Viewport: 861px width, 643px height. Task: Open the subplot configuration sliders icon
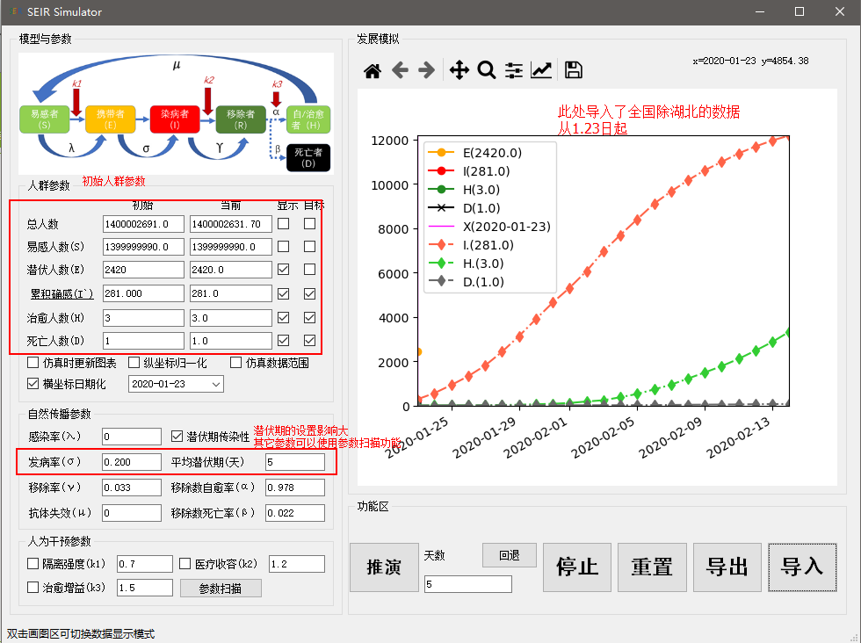514,70
